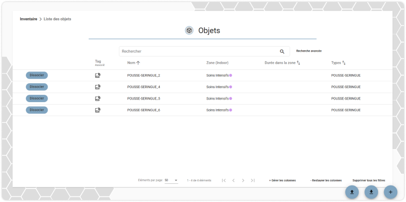
Task: Open Recherche avancée link
Action: [309, 51]
